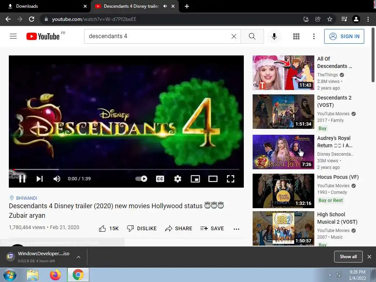Open a new browser tab
The width and height of the screenshot is (376, 282).
(187, 6)
